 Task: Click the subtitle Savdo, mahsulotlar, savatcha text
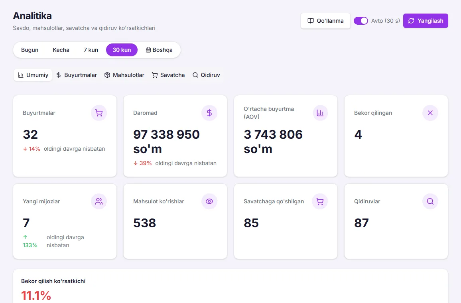point(84,28)
